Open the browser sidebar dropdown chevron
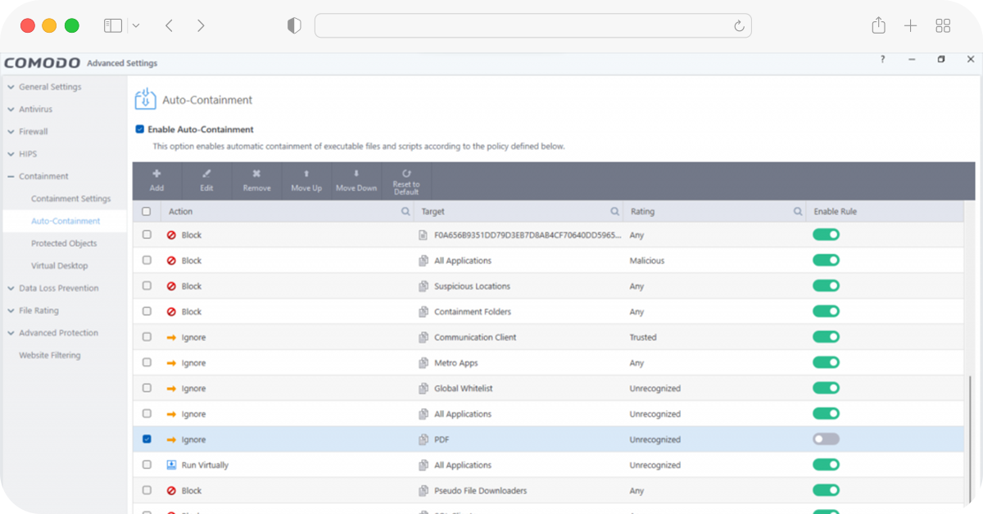The height and width of the screenshot is (514, 983). [x=136, y=25]
